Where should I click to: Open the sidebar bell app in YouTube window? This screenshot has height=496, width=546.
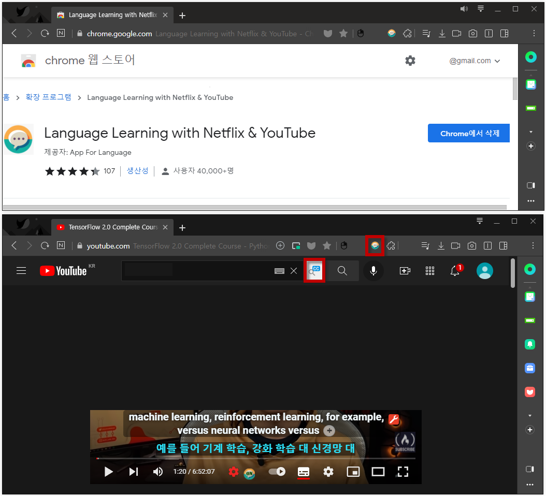coord(529,344)
